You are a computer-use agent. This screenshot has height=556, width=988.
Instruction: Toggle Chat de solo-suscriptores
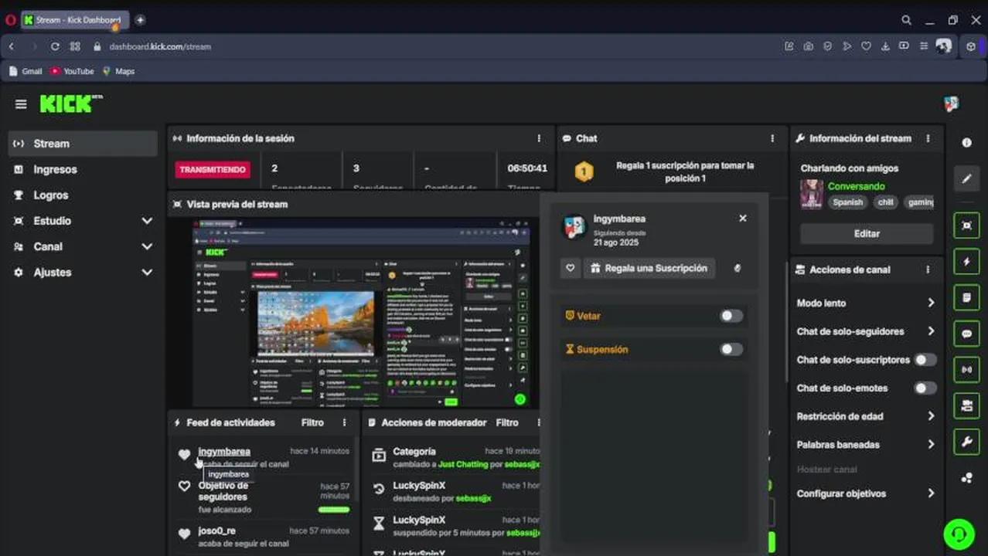925,360
